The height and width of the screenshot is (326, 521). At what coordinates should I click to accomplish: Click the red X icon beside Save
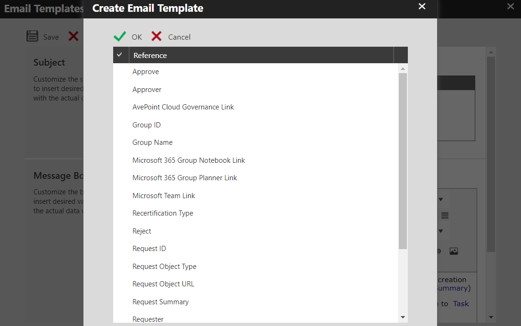74,36
